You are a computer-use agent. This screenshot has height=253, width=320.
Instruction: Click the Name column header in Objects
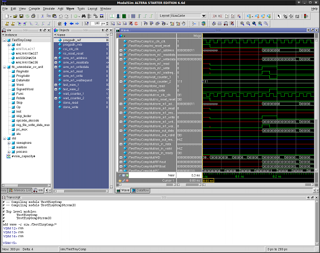coord(62,35)
